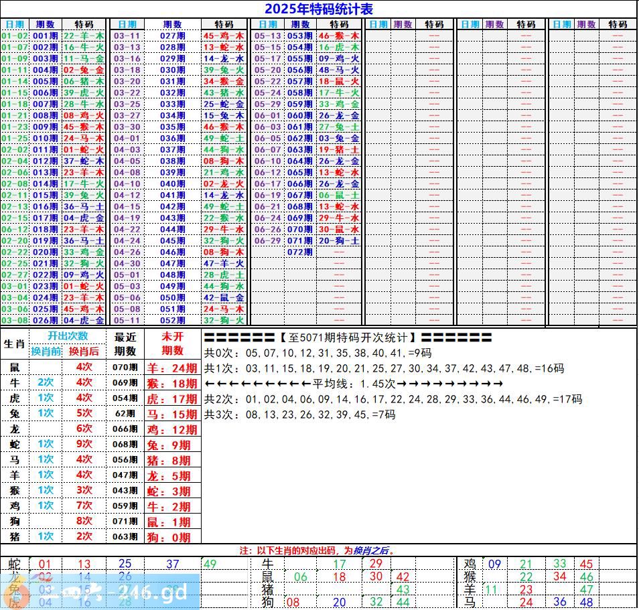
Task: Select the 027期 period cell
Action: 173,36
